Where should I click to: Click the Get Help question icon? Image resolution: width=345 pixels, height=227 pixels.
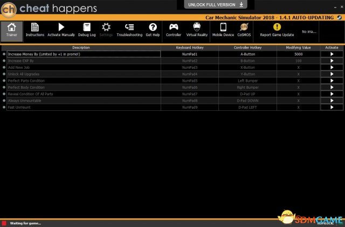pos(153,27)
